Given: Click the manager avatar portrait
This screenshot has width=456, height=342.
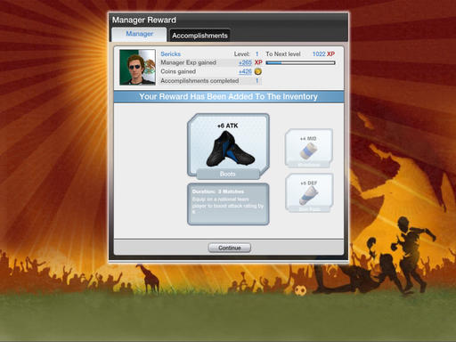Looking at the screenshot, I should click(x=137, y=67).
